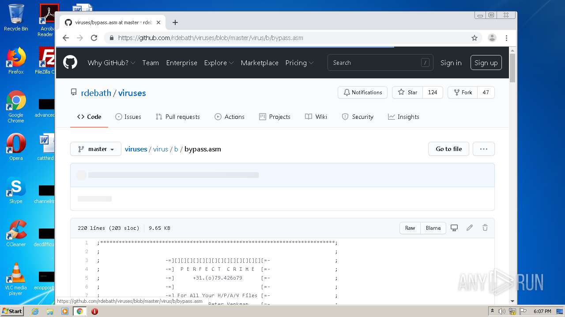This screenshot has height=317, width=565.
Task: Open VLC media player shortcut
Action: click(x=16, y=279)
